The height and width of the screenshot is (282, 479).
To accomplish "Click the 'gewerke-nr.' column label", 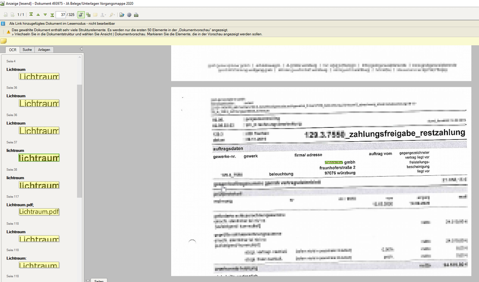I will (x=224, y=157).
